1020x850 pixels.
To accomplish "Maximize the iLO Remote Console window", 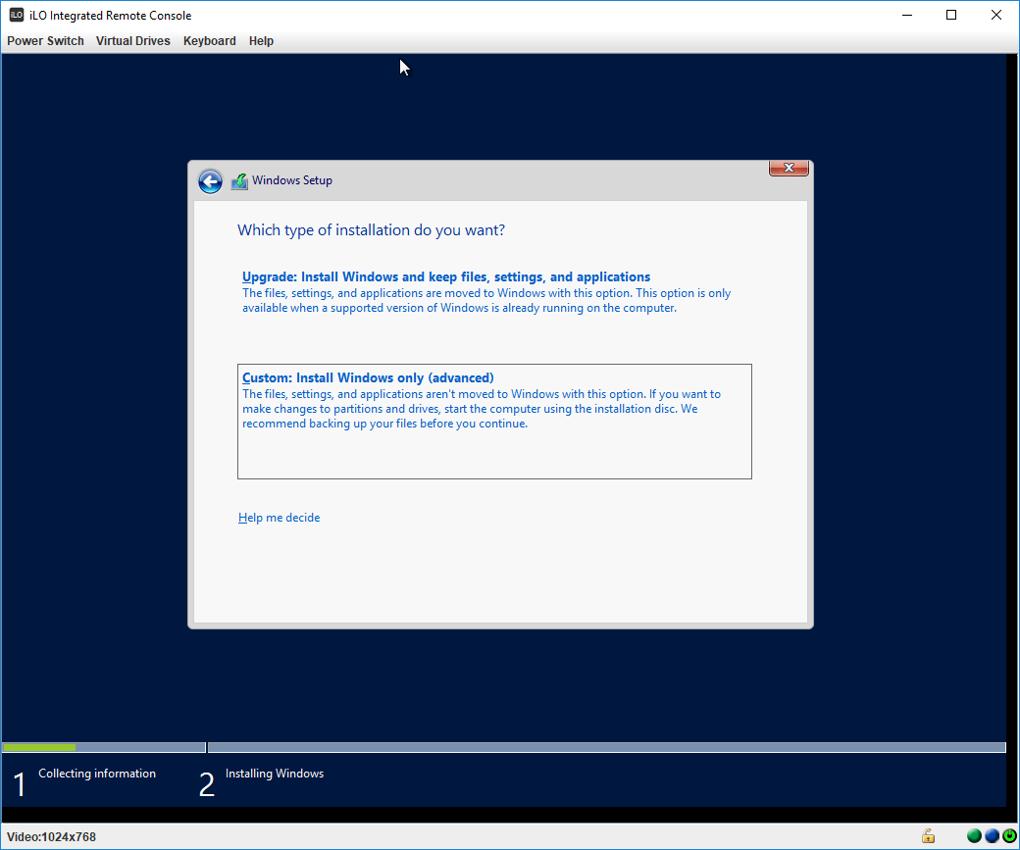I will click(x=951, y=15).
